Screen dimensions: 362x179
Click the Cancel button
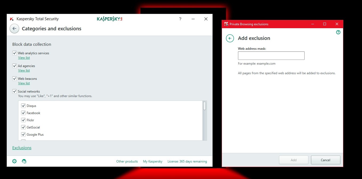pyautogui.click(x=326, y=160)
